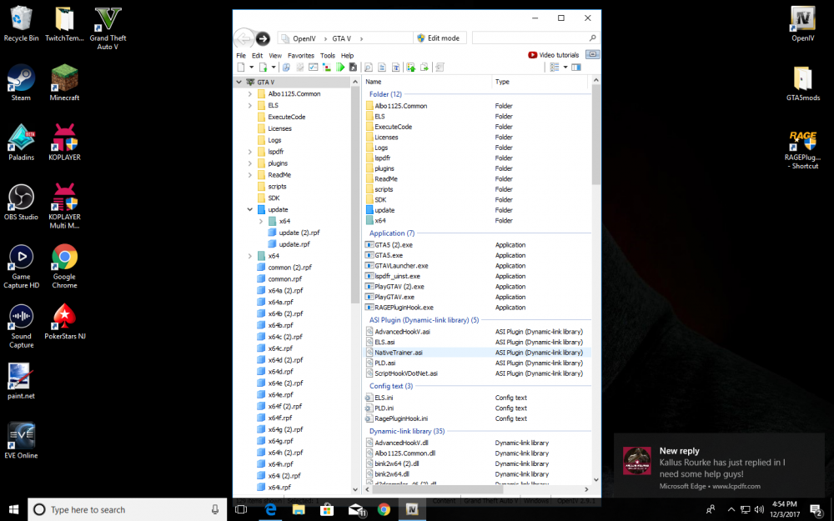Viewport: 834px width, 521px height.
Task: Select ScriptHookVDotNet.asi in the file list
Action: coord(406,373)
